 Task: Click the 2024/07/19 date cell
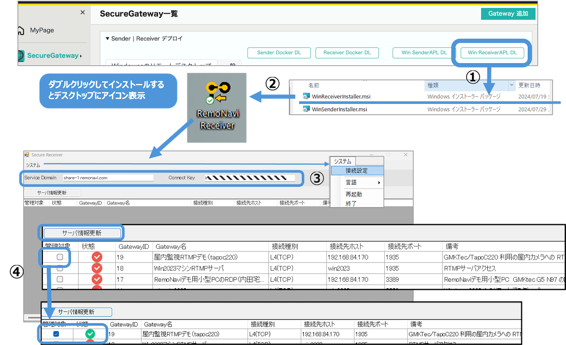coord(532,96)
